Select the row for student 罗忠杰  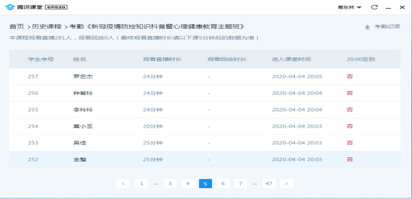coord(204,77)
